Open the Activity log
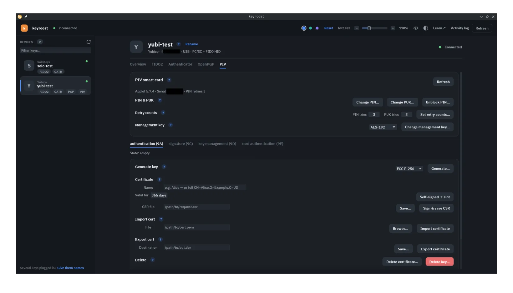The width and height of the screenshot is (513, 293). tap(460, 28)
